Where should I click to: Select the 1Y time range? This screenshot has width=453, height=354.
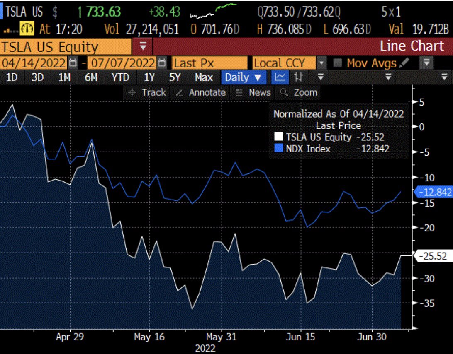coord(149,77)
